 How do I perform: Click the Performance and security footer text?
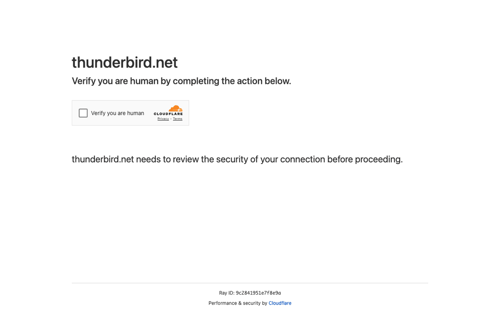point(238,303)
